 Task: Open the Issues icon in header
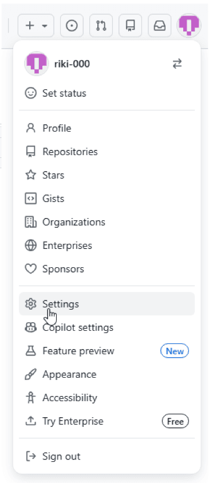(x=72, y=26)
